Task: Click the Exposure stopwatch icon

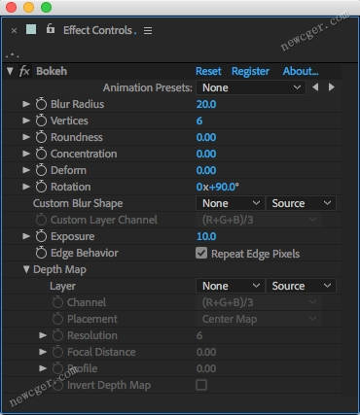Action: click(41, 236)
